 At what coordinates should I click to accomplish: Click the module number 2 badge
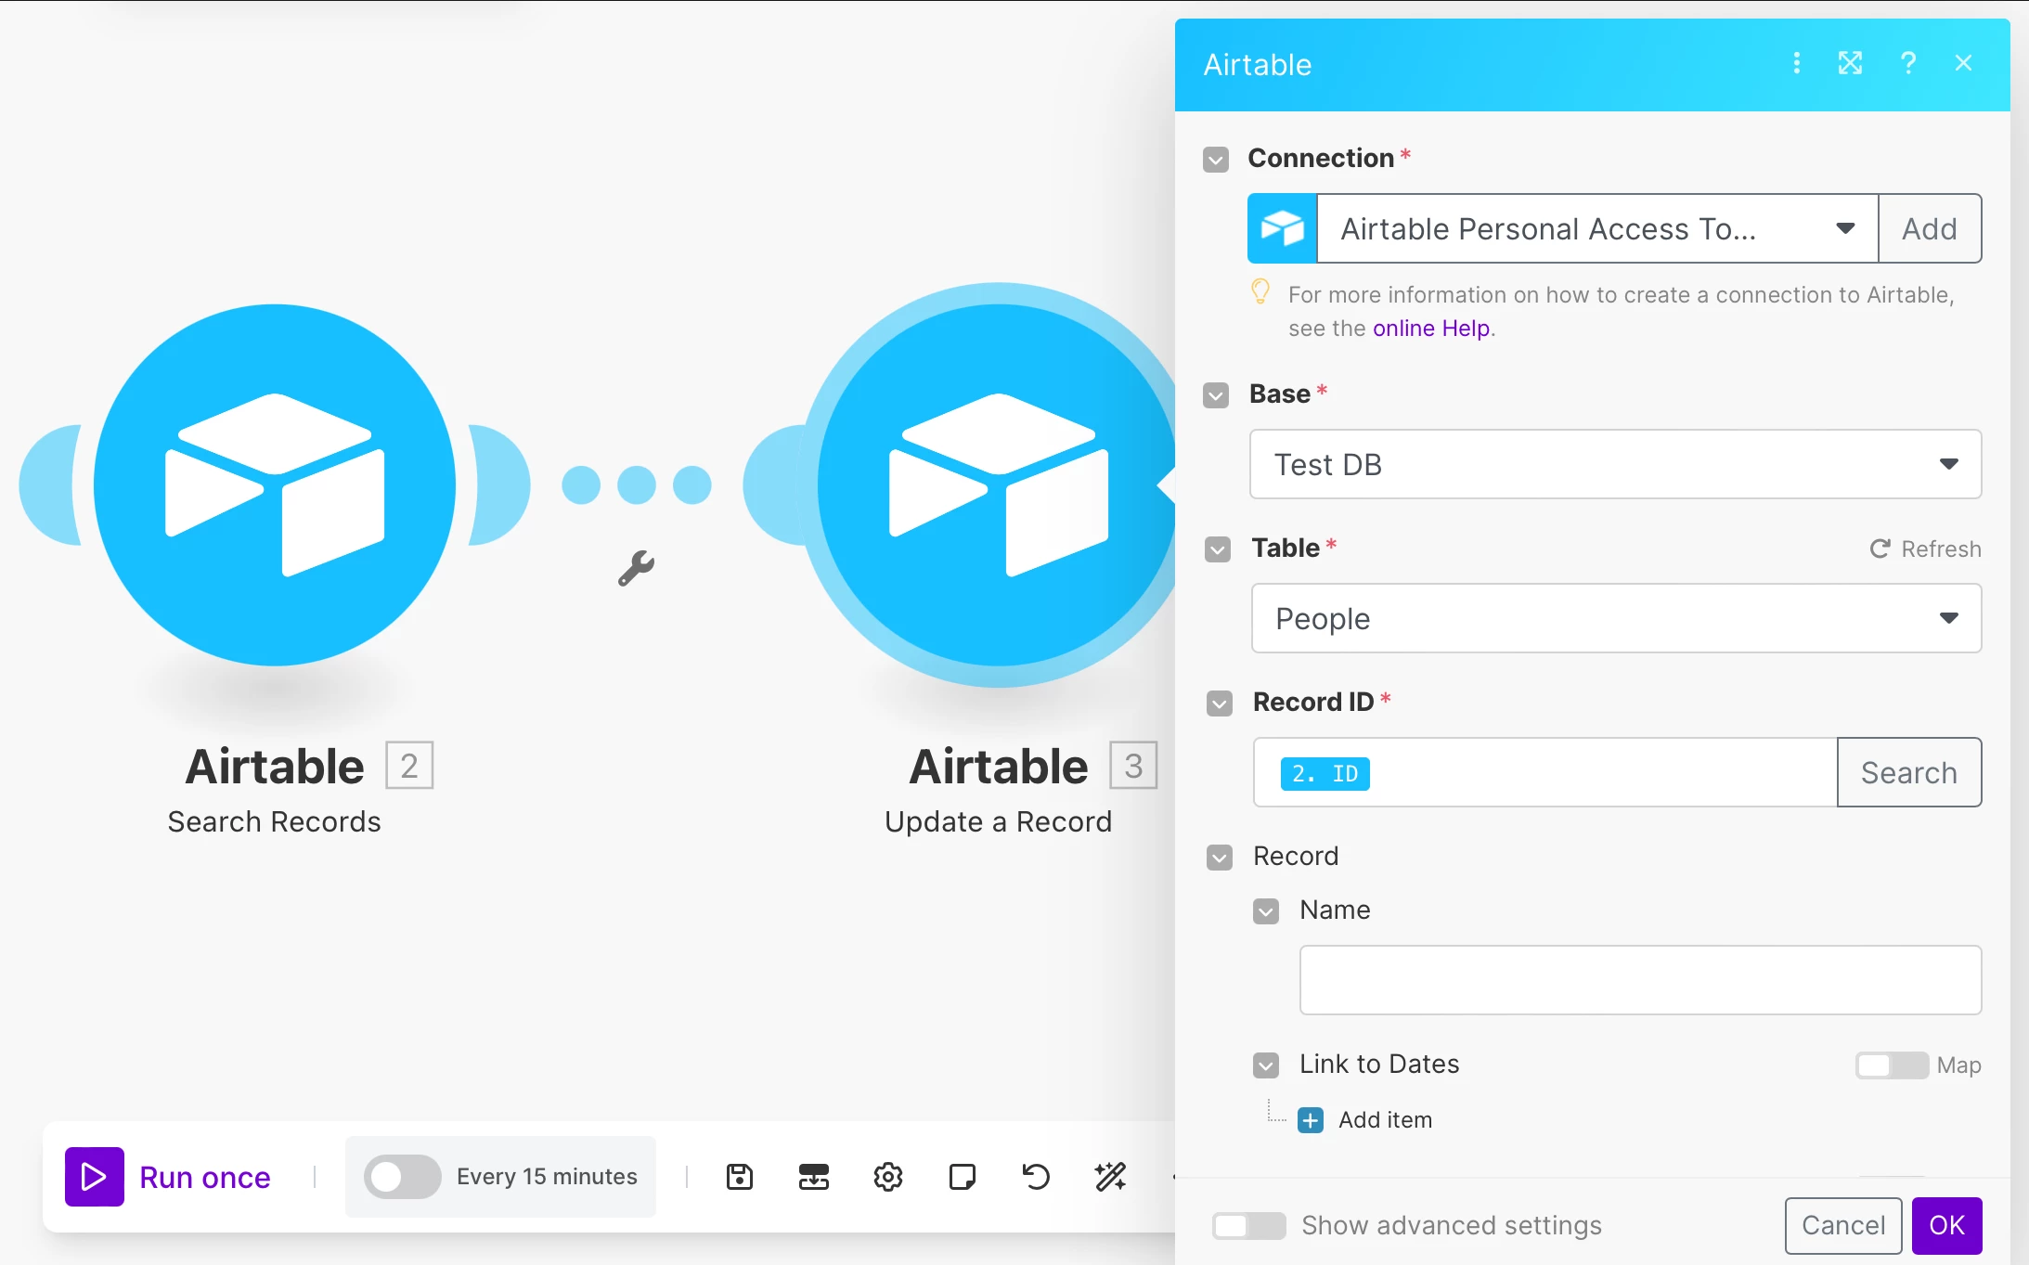409,766
